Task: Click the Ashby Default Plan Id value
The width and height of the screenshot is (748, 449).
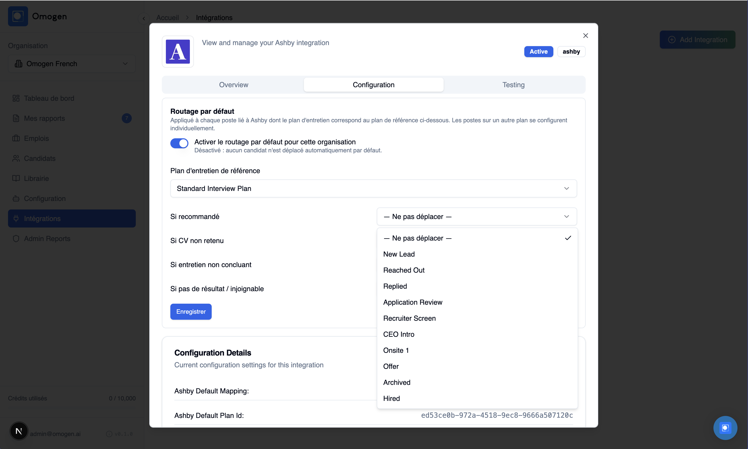Action: click(497, 415)
